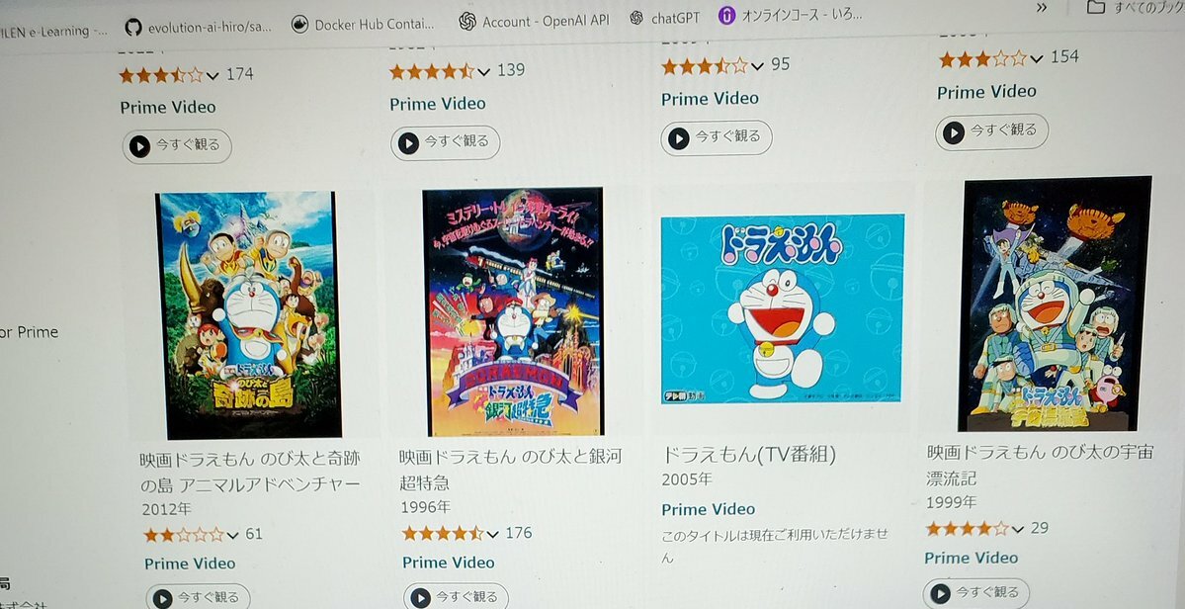Expand rating breakdown for 174 reviews
Viewport: 1185px width, 609px height.
pyautogui.click(x=212, y=75)
